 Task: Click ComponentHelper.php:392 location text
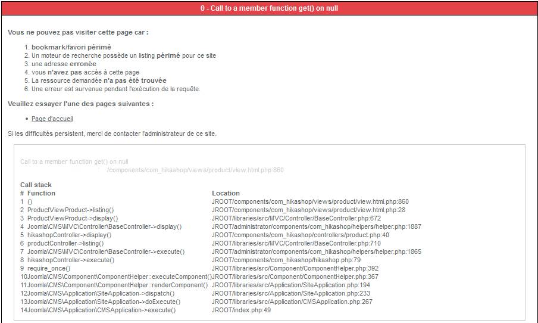(295, 268)
